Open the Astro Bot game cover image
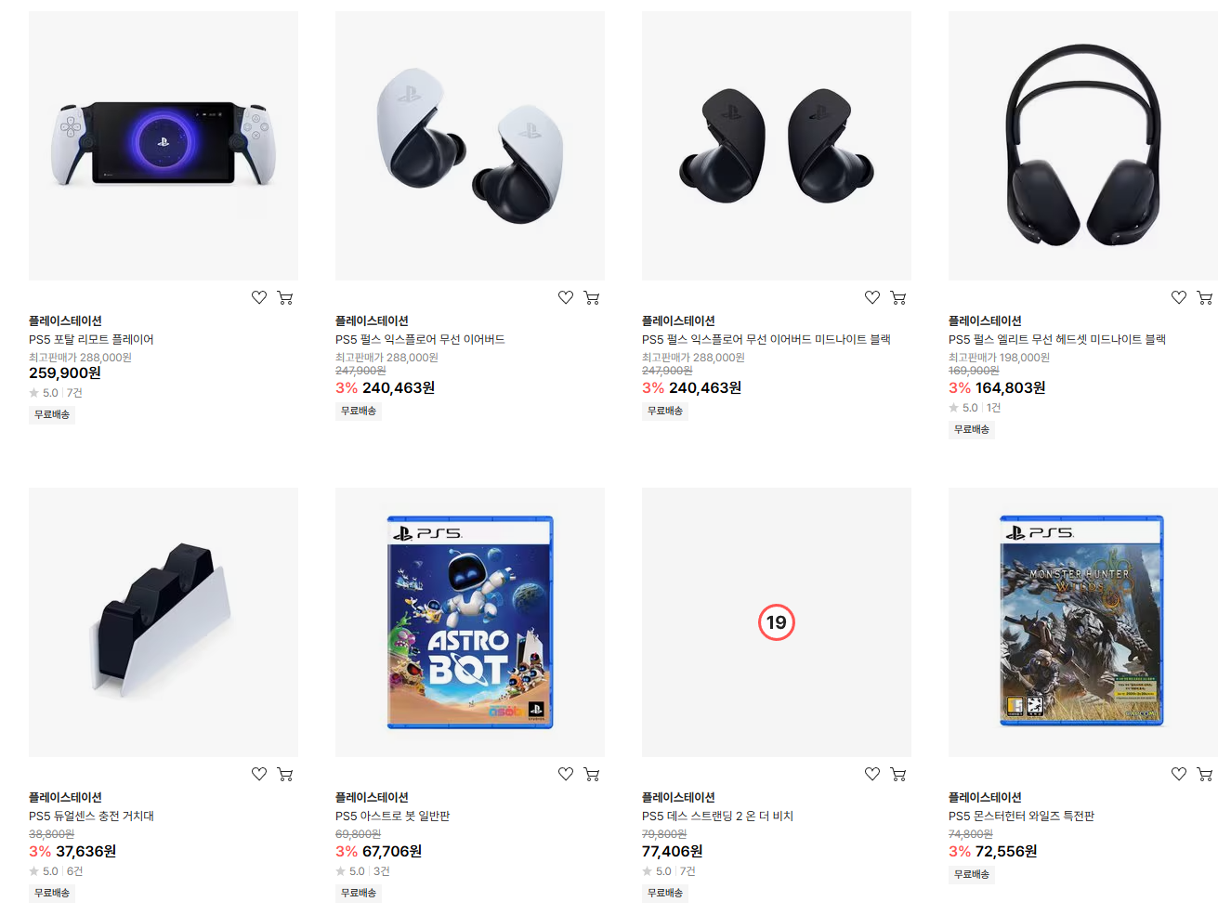The width and height of the screenshot is (1231, 915). [x=470, y=622]
